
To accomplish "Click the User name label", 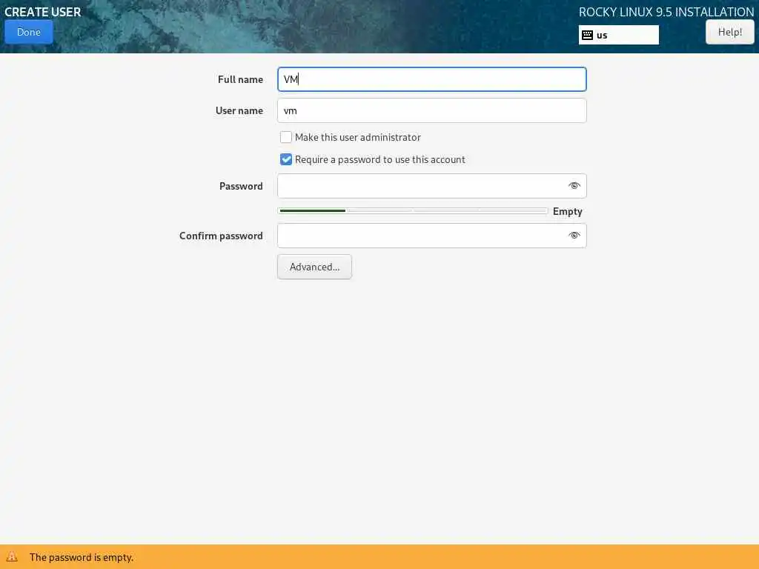I will [x=239, y=110].
